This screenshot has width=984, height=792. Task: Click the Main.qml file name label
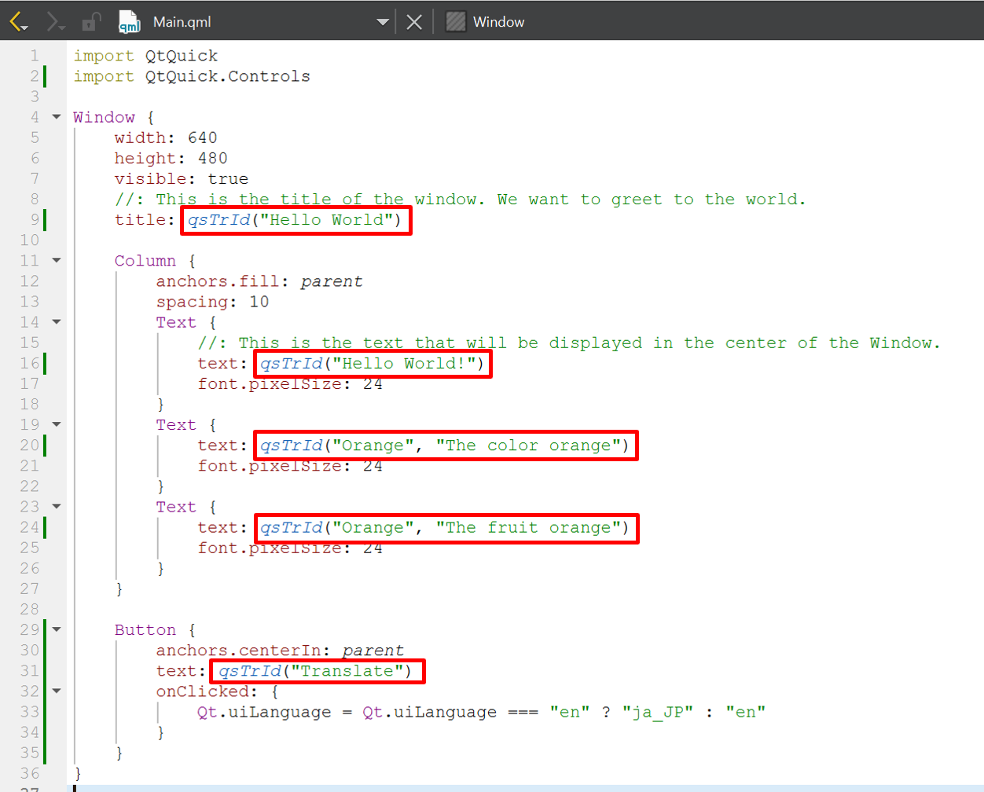(182, 22)
